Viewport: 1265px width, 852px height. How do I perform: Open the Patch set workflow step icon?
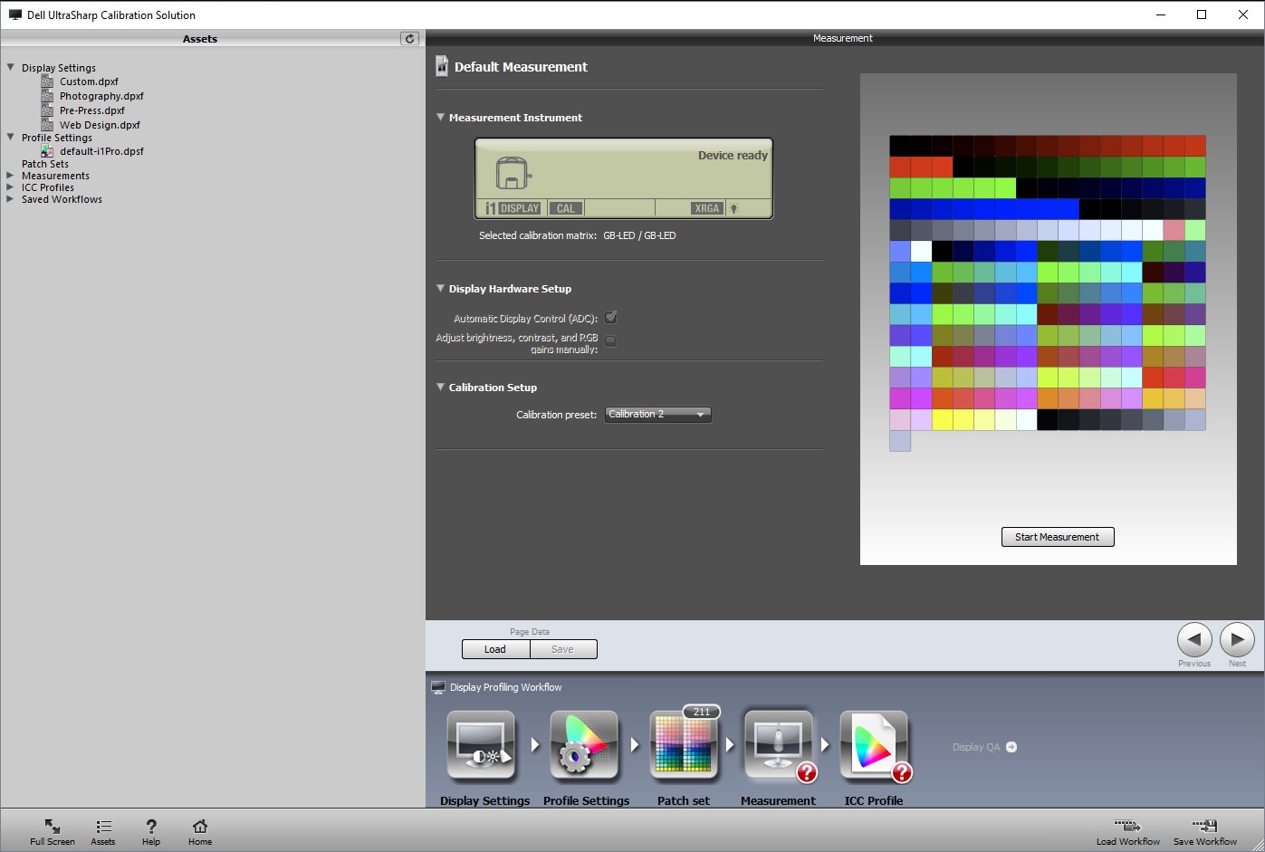click(x=685, y=746)
